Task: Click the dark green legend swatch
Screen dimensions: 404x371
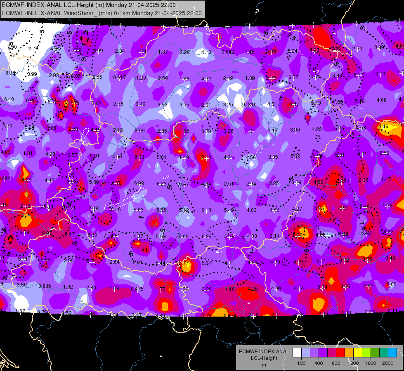Action: (x=375, y=353)
